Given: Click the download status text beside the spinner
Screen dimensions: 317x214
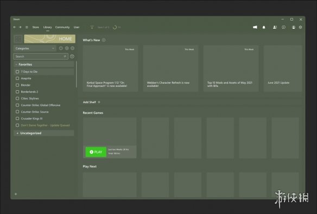Looking at the screenshot, I should (103, 27).
